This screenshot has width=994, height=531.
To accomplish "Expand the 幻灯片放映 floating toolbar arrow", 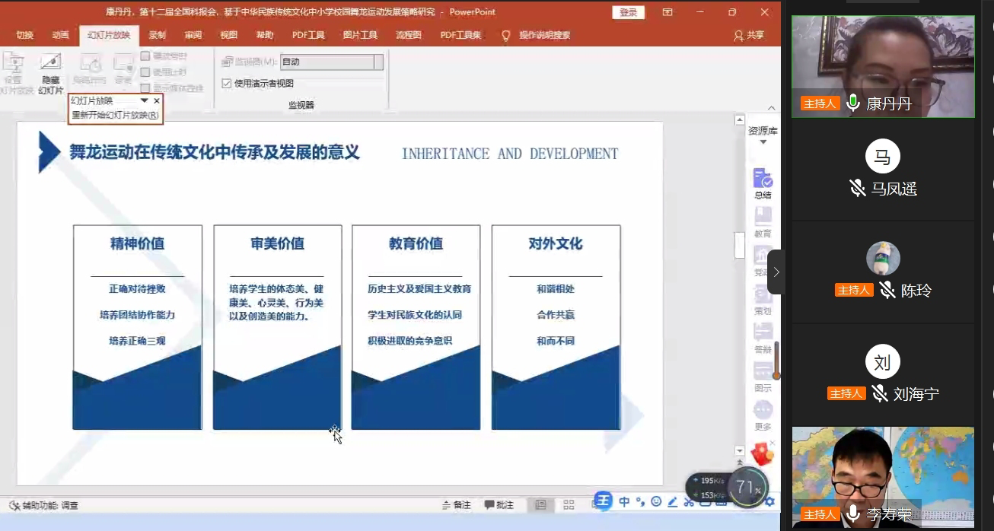I will pyautogui.click(x=145, y=100).
